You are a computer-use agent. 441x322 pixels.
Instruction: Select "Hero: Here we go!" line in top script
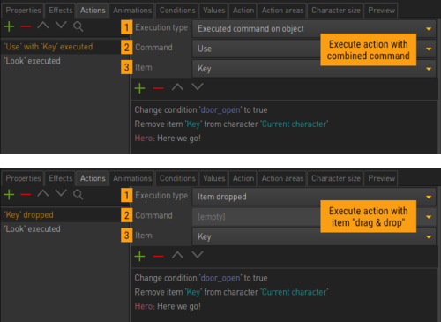click(168, 139)
